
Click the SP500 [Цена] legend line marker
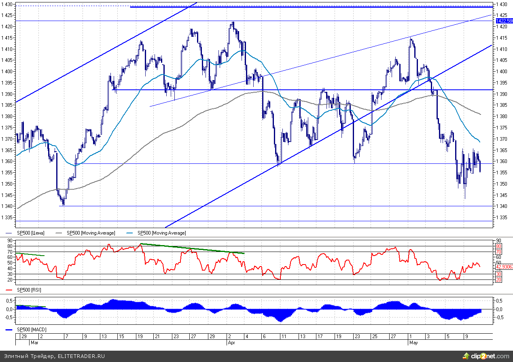click(x=11, y=233)
